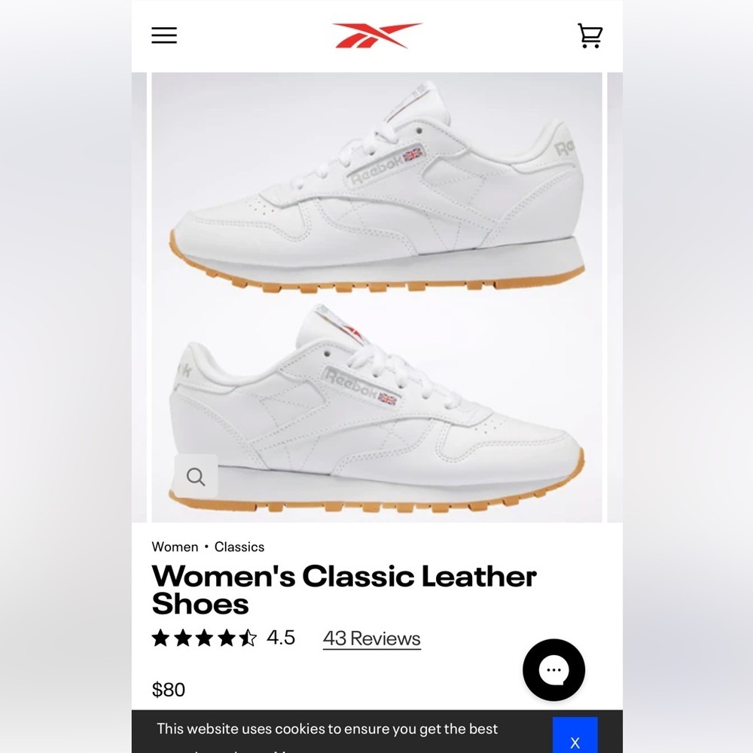Image resolution: width=753 pixels, height=753 pixels.
Task: Click the Women's Classic Leather Shoes title
Action: point(344,590)
